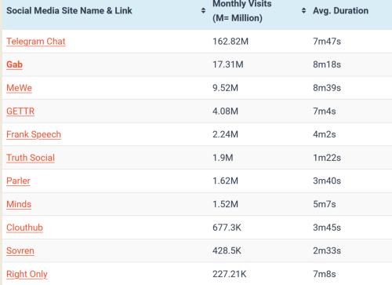Select the 1.9M visits value
Screen dimensions: 392x285
click(x=223, y=158)
